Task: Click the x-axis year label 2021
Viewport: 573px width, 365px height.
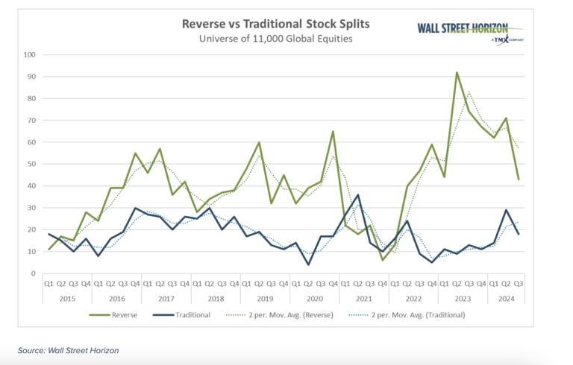Action: click(364, 299)
